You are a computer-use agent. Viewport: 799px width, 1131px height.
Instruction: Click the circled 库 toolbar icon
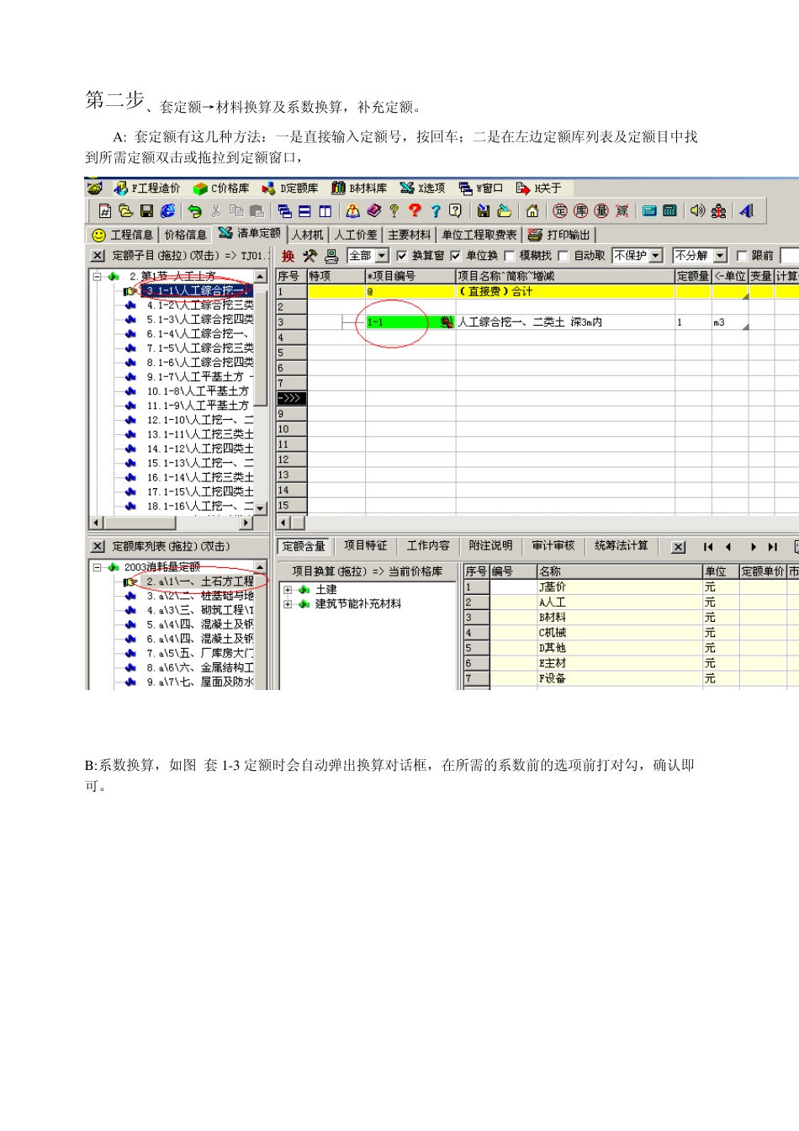click(580, 211)
